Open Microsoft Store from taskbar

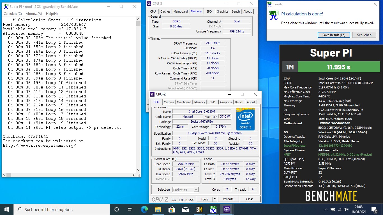pos(172,209)
